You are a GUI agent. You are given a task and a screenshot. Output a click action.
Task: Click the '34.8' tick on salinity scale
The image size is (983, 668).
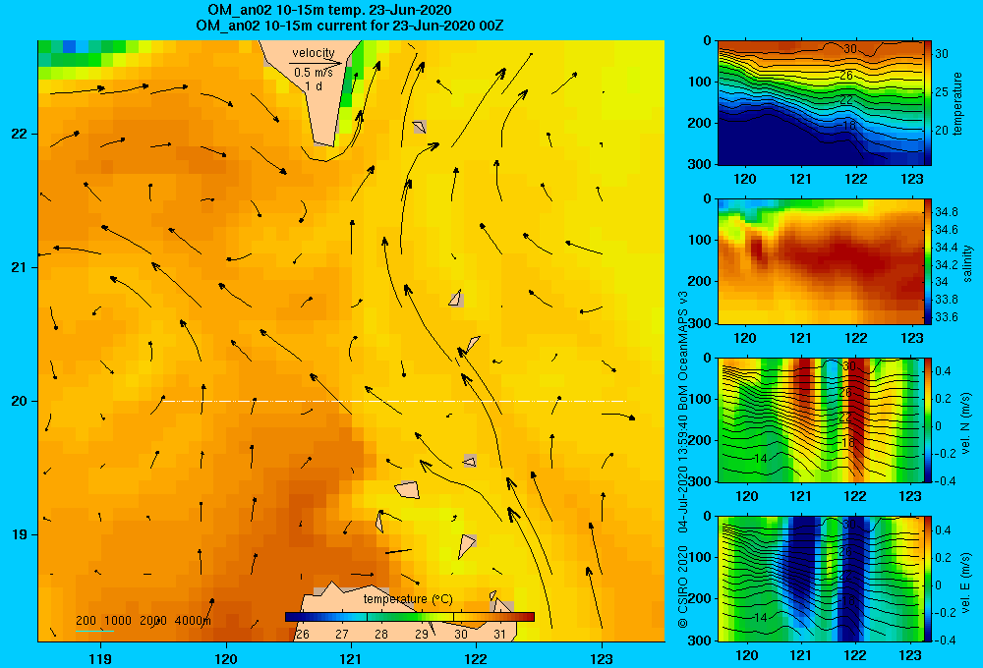[x=947, y=212]
